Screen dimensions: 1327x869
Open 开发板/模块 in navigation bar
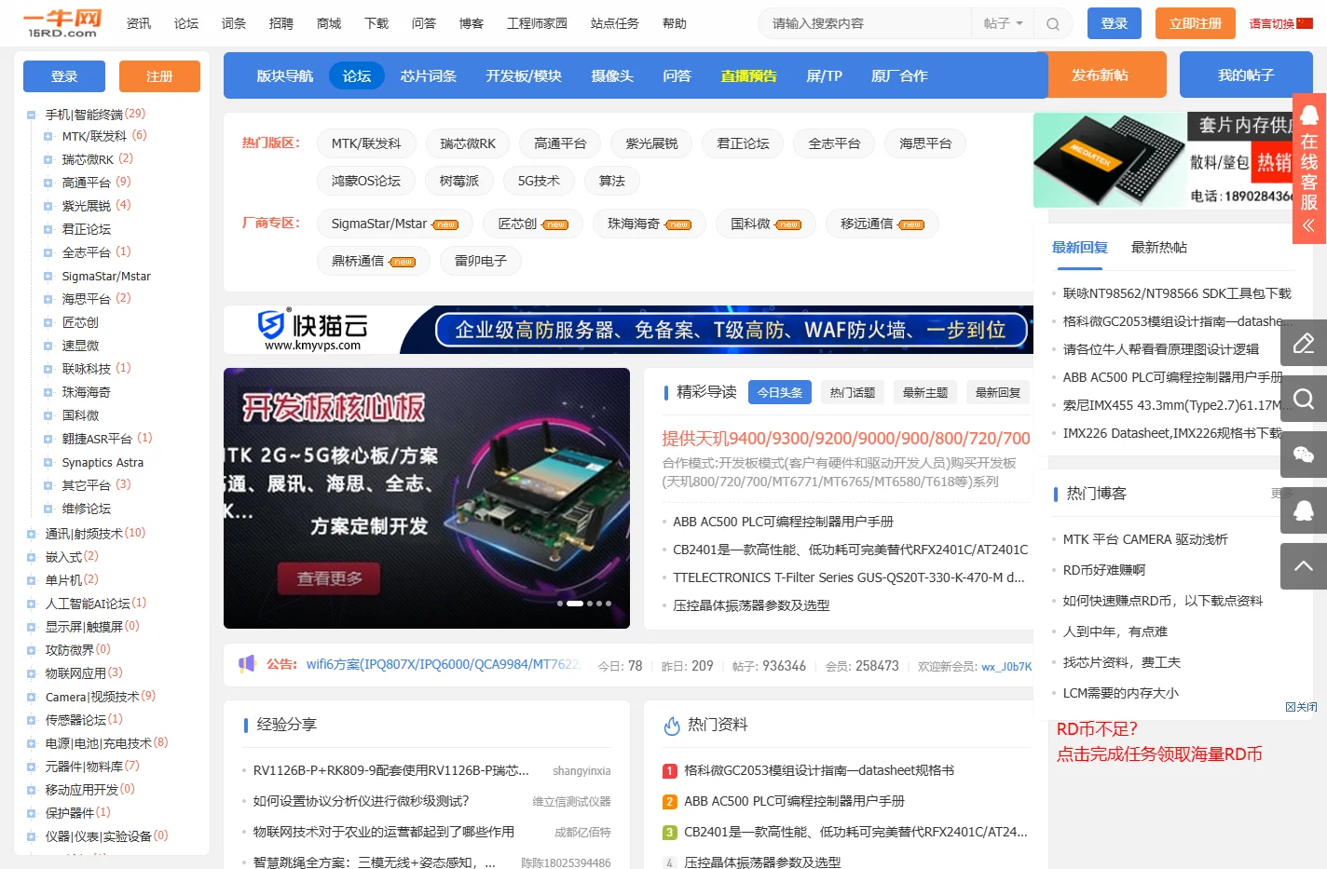pos(524,75)
